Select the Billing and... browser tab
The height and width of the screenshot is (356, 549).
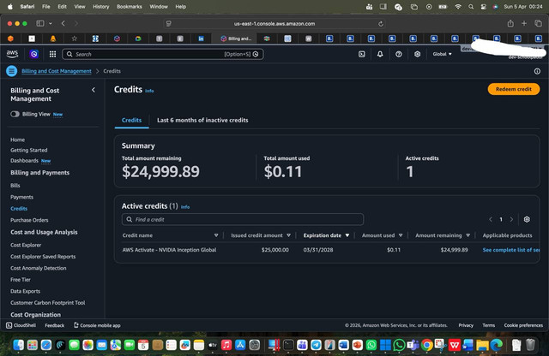pos(234,39)
